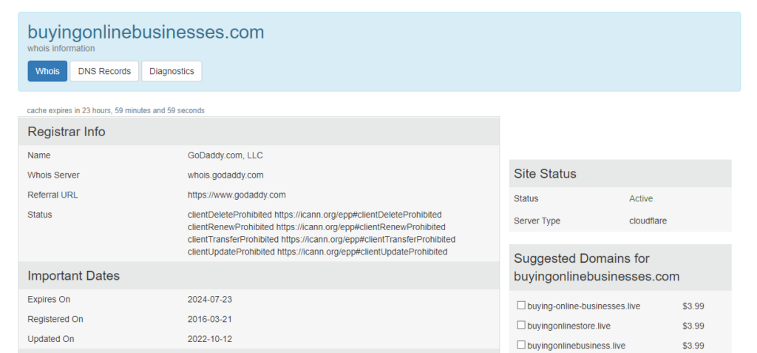Click the buyingonlinebusinesses.com heading
Screen dimensions: 757x353
[x=146, y=33]
